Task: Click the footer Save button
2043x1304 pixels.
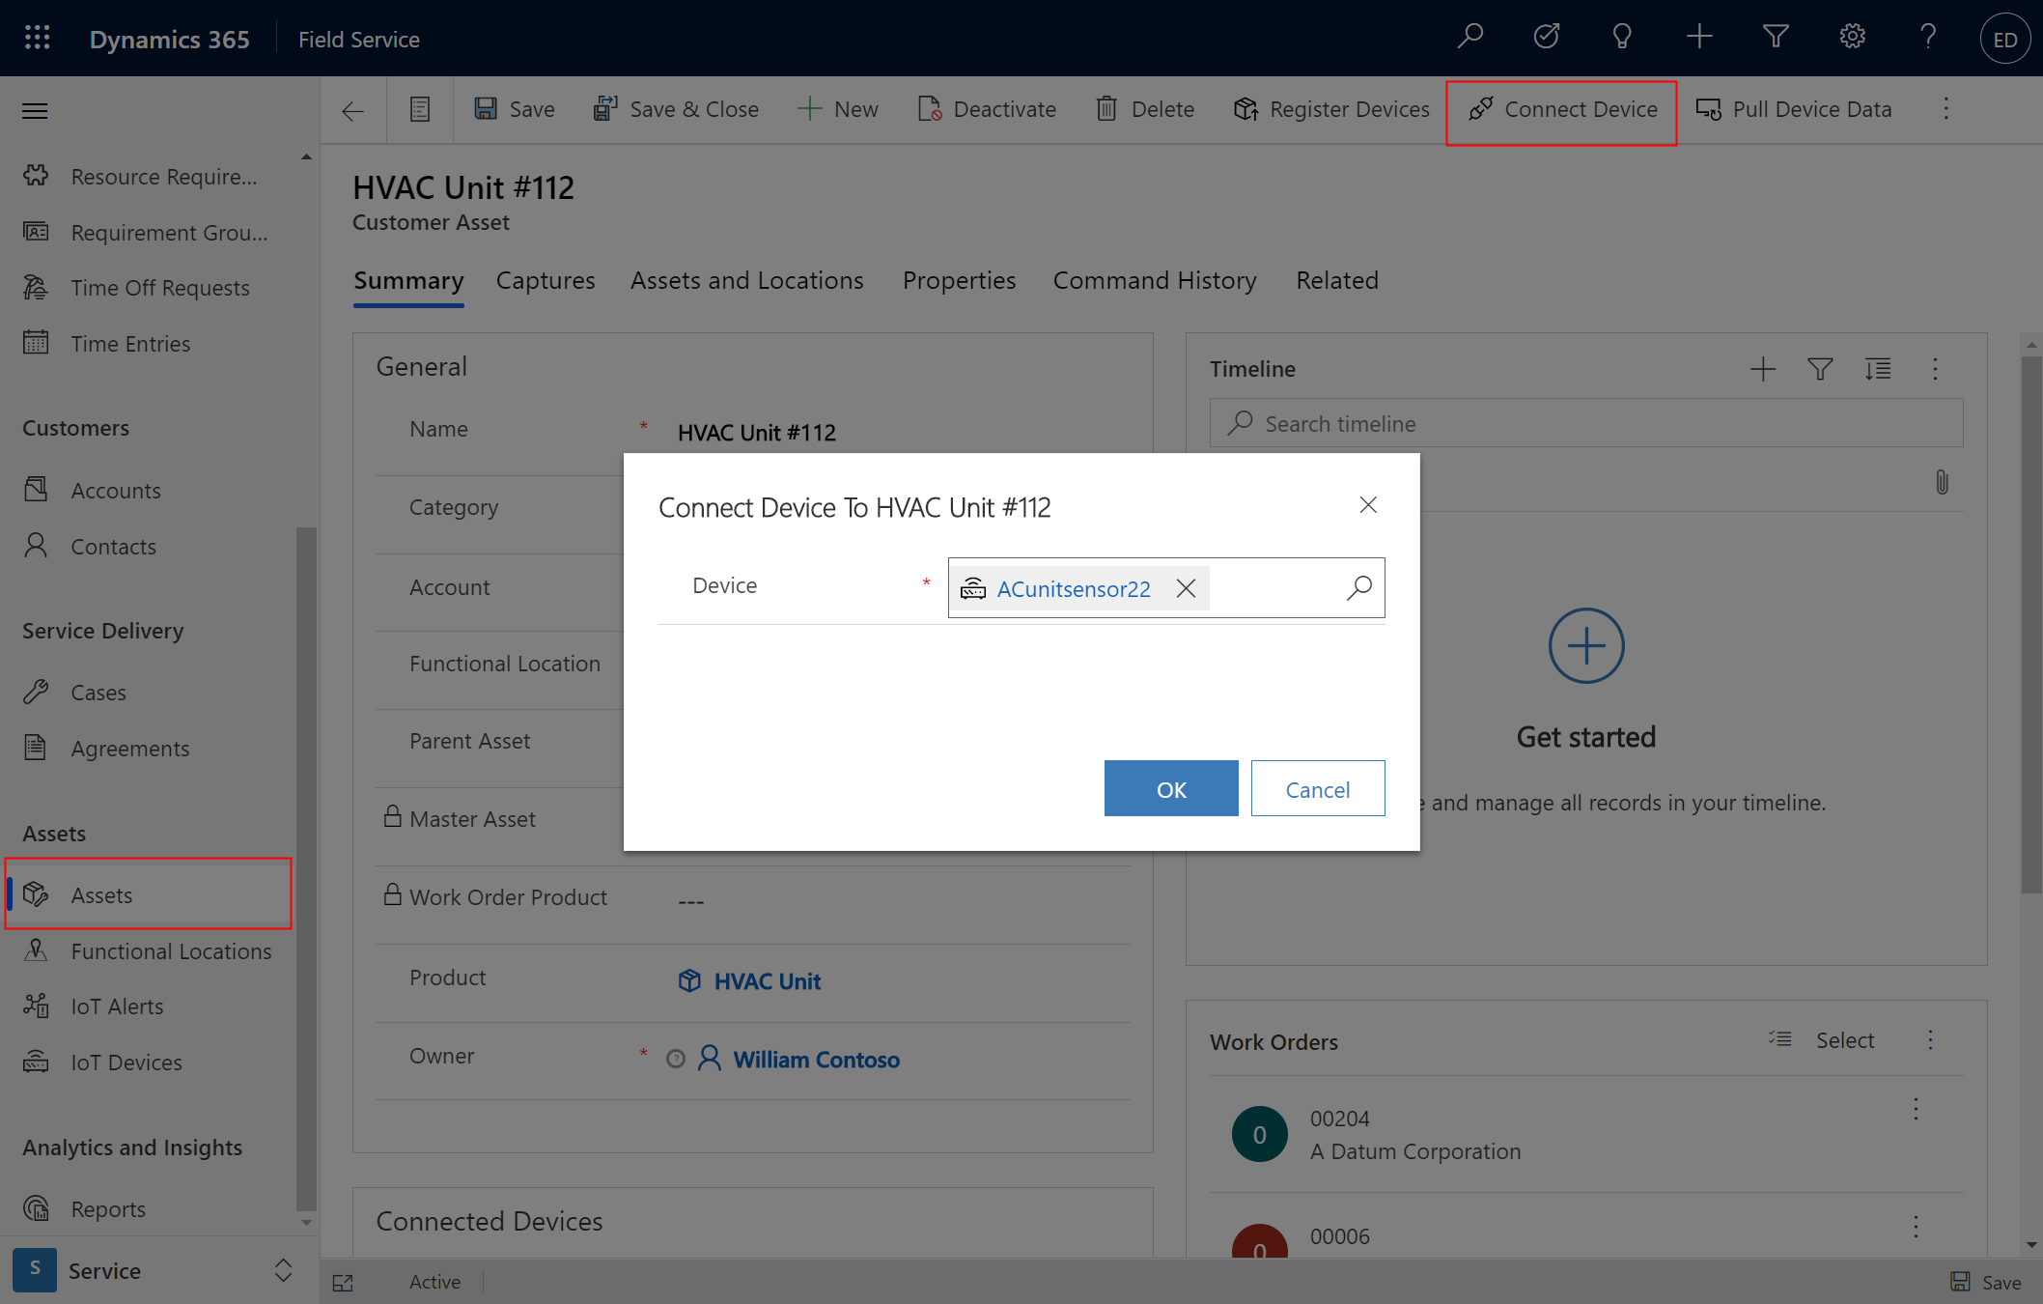Action: coord(1986,1282)
